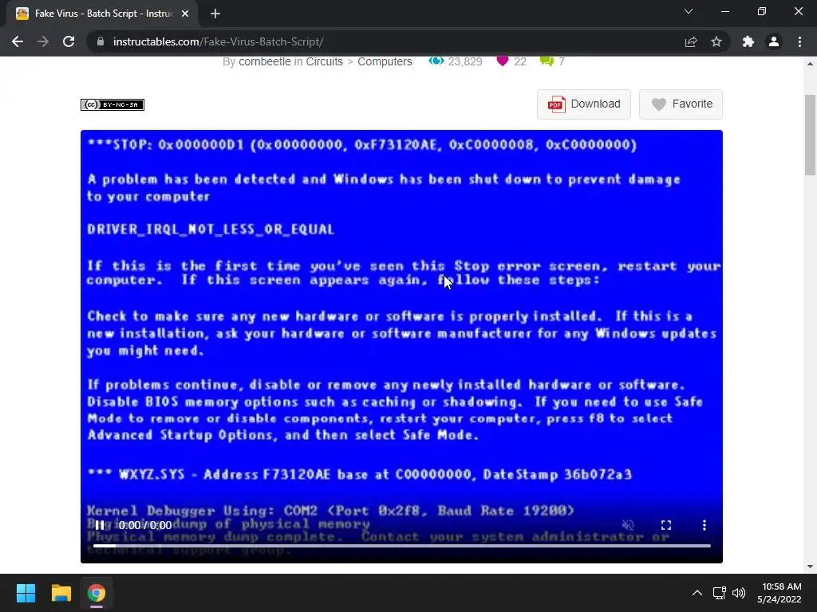Go back to the previous page

(18, 41)
